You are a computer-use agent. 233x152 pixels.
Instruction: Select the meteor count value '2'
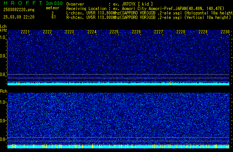coord(53,13)
